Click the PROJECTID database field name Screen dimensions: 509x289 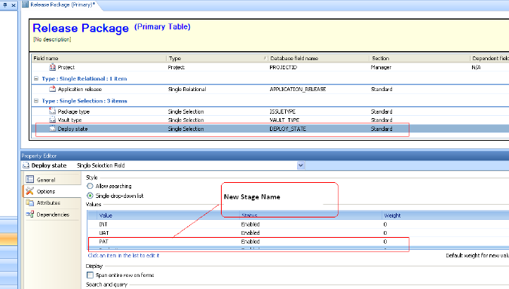point(283,68)
